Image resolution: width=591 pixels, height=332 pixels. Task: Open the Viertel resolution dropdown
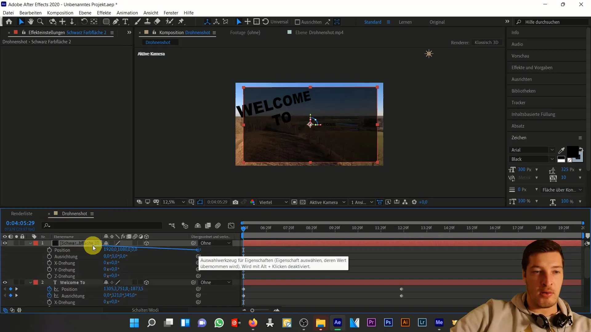pyautogui.click(x=273, y=202)
